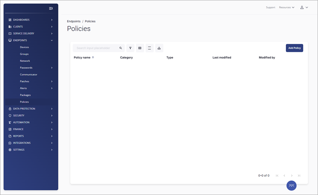318x195 pixels.
Task: Sort by Last modified column header
Action: 222,57
